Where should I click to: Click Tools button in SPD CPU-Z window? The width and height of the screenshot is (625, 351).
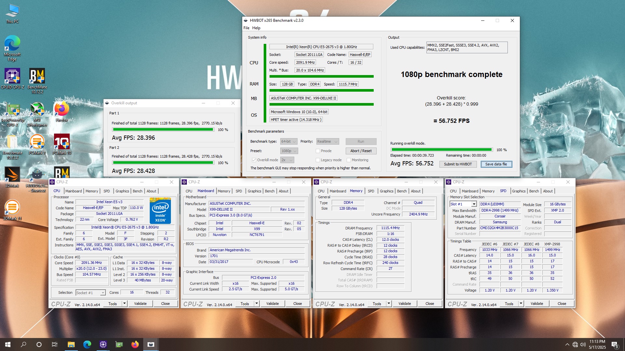pyautogui.click(x=509, y=304)
